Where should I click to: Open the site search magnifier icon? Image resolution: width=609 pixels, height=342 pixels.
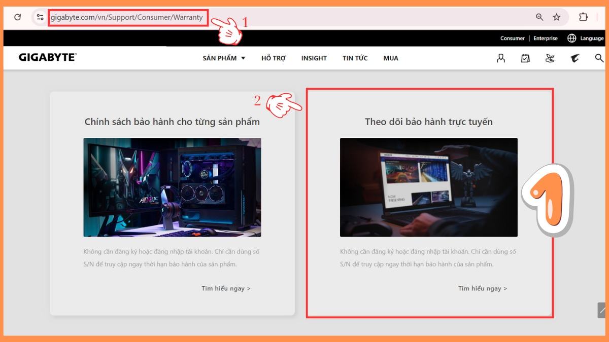(x=599, y=58)
